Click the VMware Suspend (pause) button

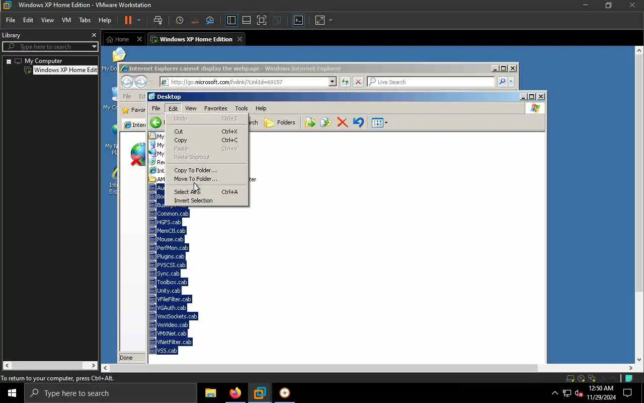(128, 20)
